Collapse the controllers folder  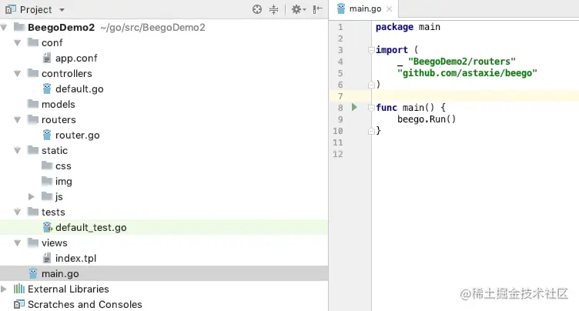pos(18,73)
